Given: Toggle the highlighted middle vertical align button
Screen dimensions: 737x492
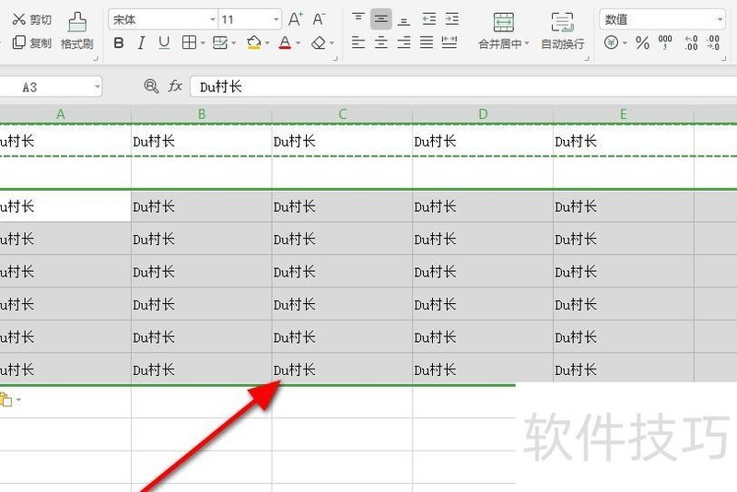Looking at the screenshot, I should click(x=381, y=19).
